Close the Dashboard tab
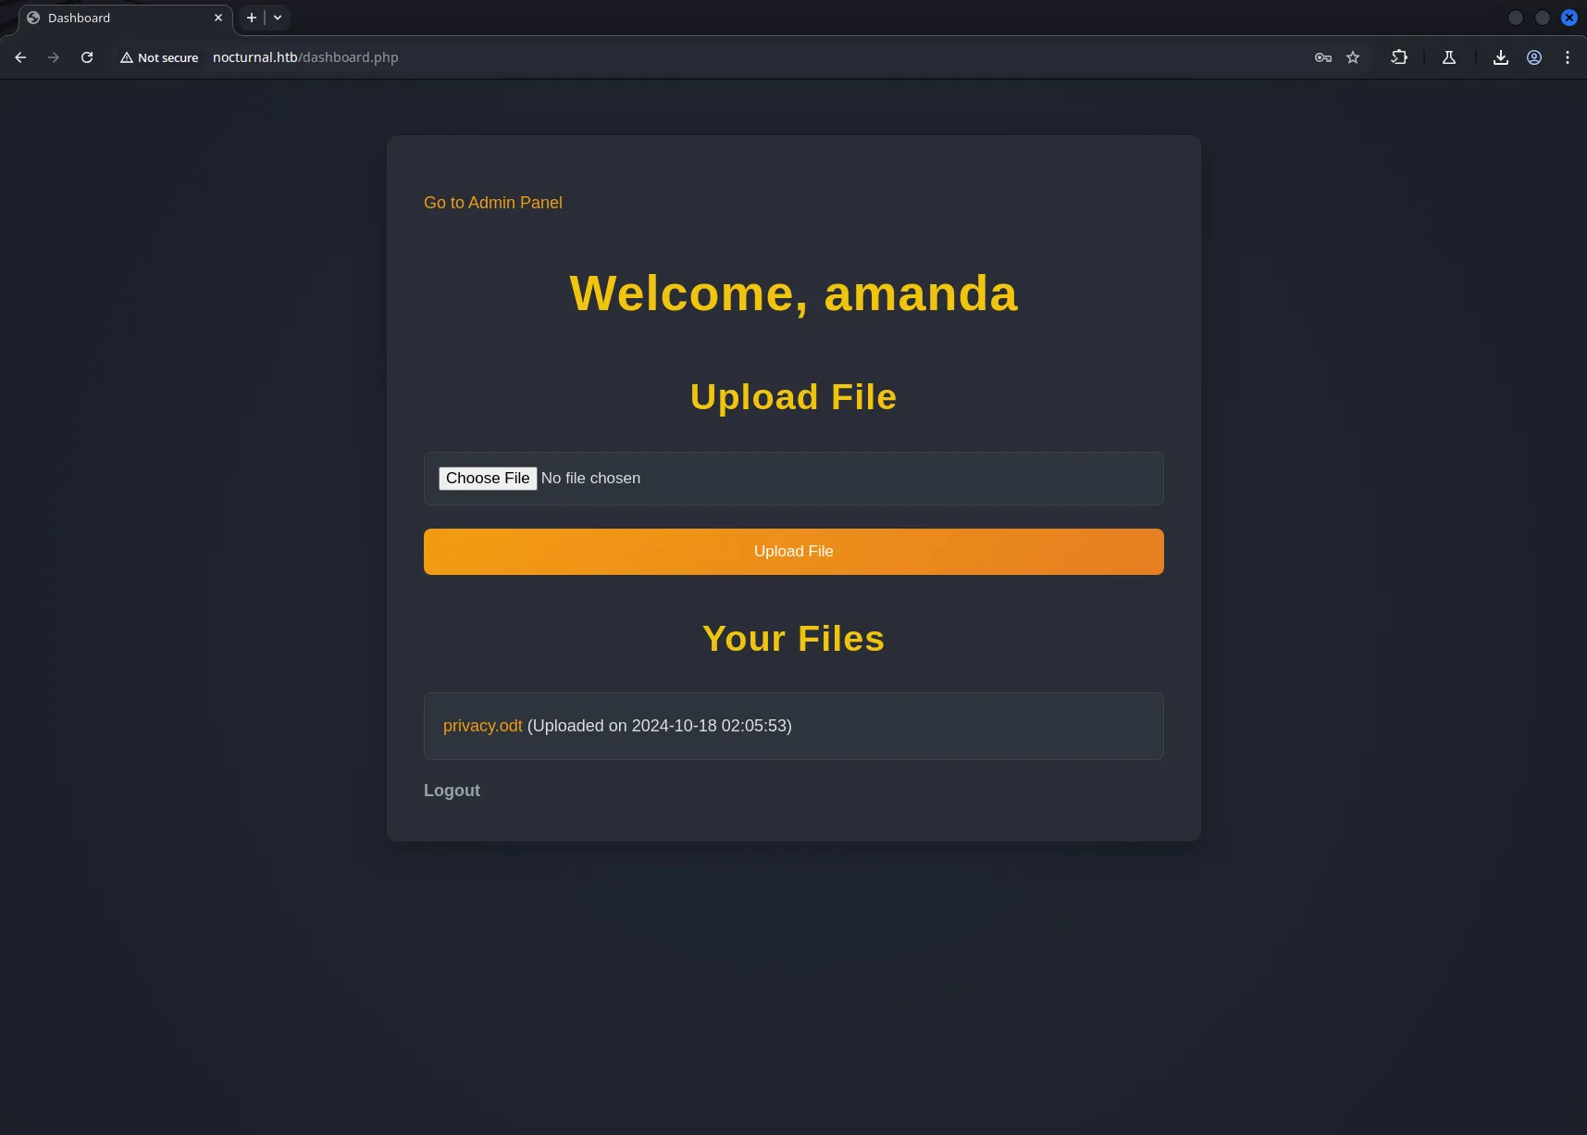 click(x=218, y=18)
